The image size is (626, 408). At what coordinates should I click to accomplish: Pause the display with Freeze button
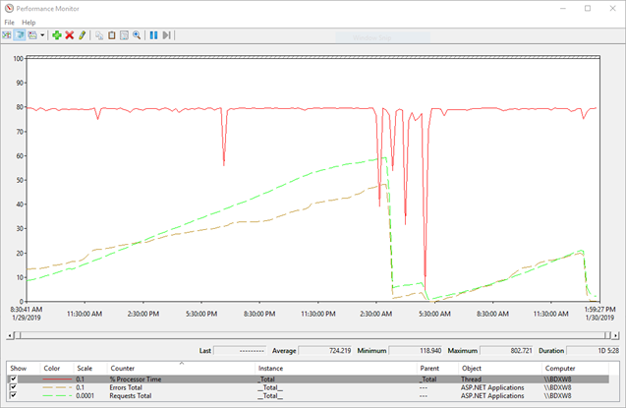153,35
